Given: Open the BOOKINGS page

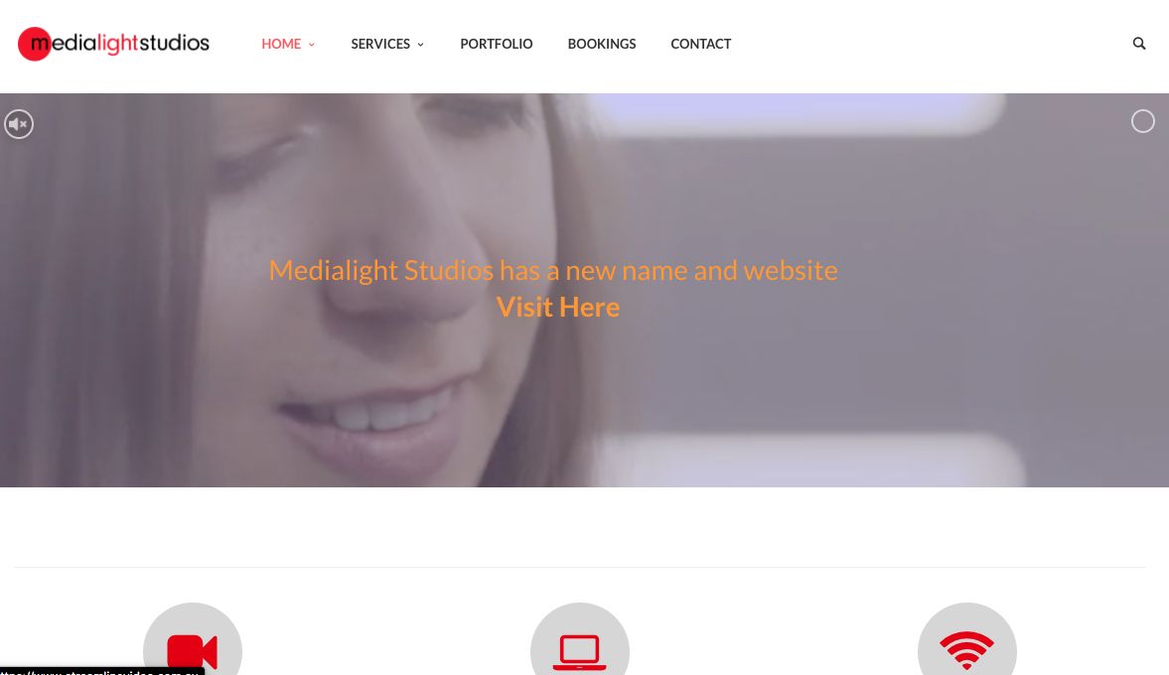Looking at the screenshot, I should 602,44.
